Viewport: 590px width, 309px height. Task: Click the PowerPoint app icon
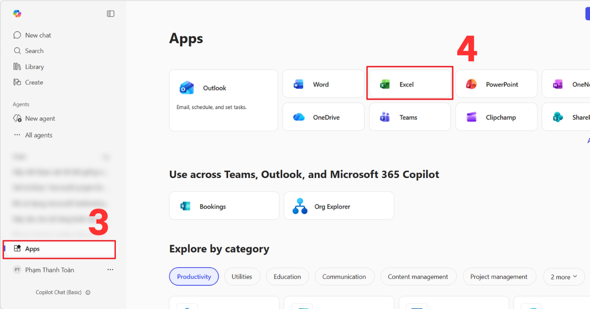click(472, 84)
